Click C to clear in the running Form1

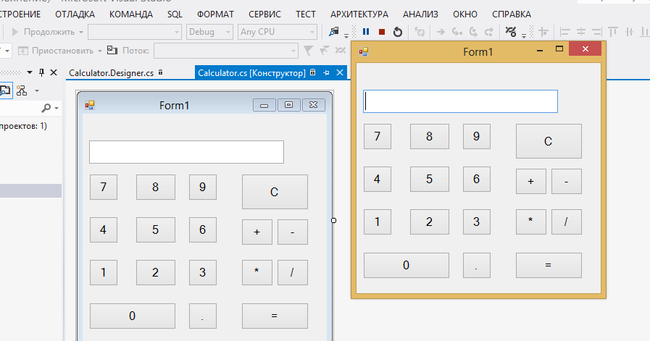[549, 141]
